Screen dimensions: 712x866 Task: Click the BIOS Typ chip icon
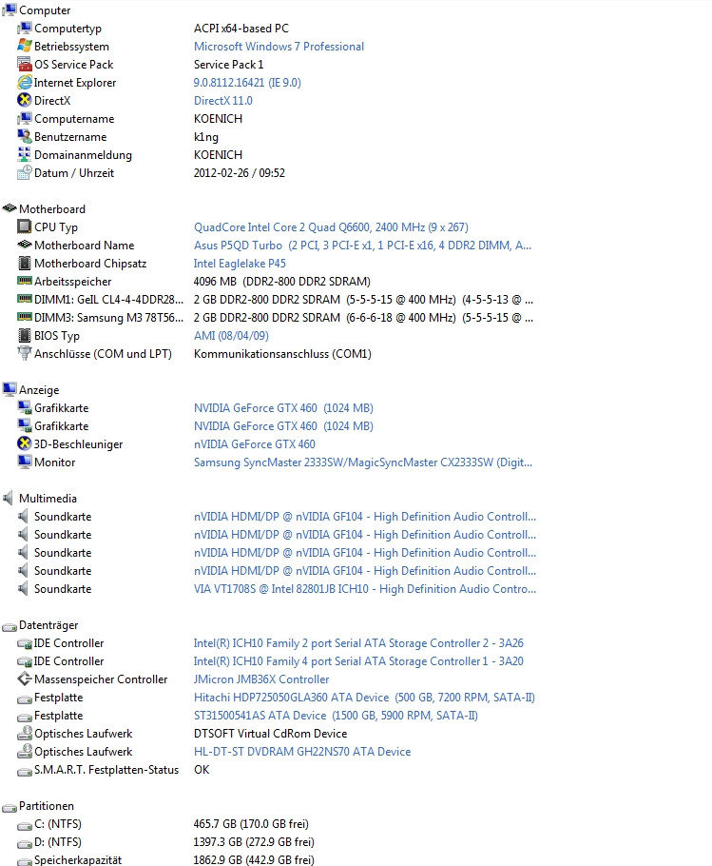tap(25, 336)
